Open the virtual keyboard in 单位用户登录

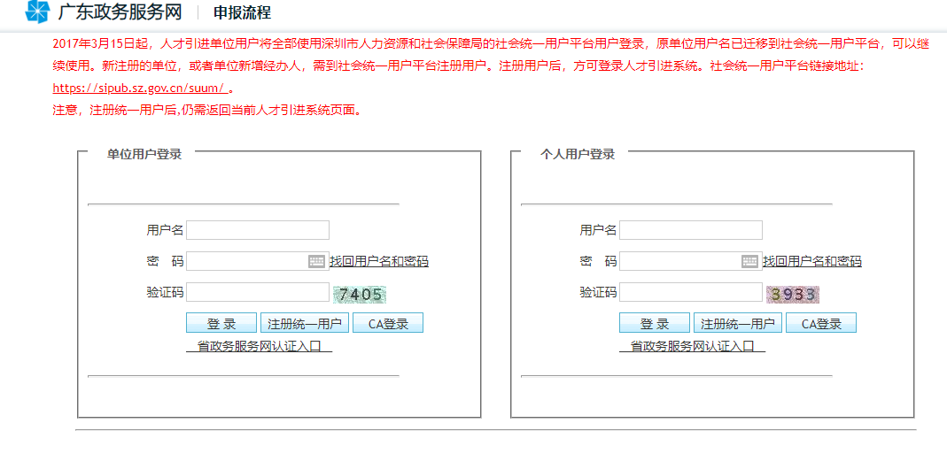(316, 261)
